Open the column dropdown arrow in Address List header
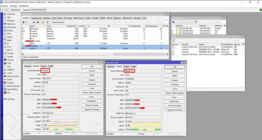The height and width of the screenshot is (140, 262). click(224, 26)
